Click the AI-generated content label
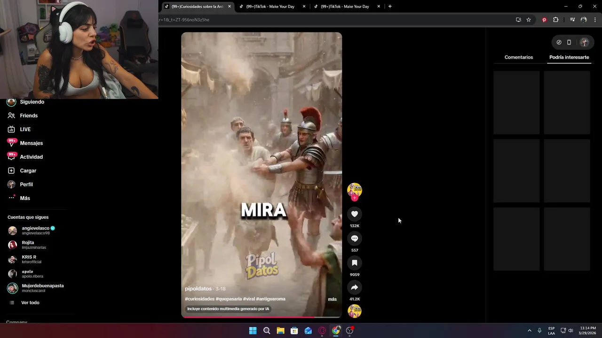Image resolution: width=602 pixels, height=338 pixels. tap(228, 309)
